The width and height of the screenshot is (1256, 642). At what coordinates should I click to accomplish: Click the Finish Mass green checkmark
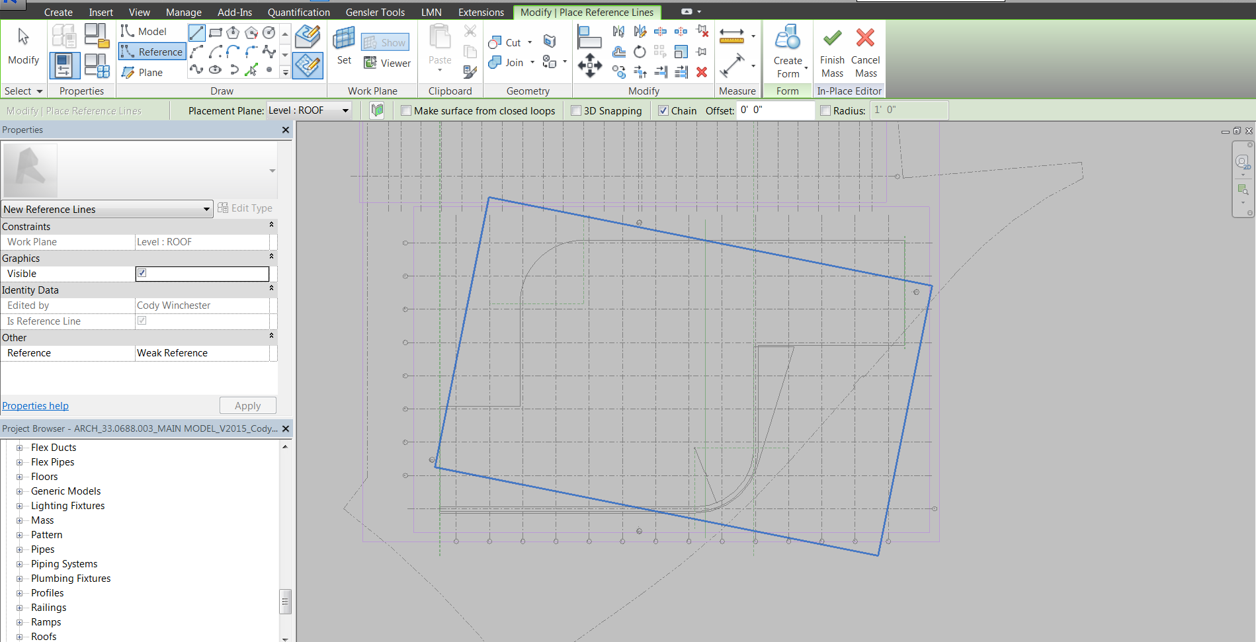point(832,38)
